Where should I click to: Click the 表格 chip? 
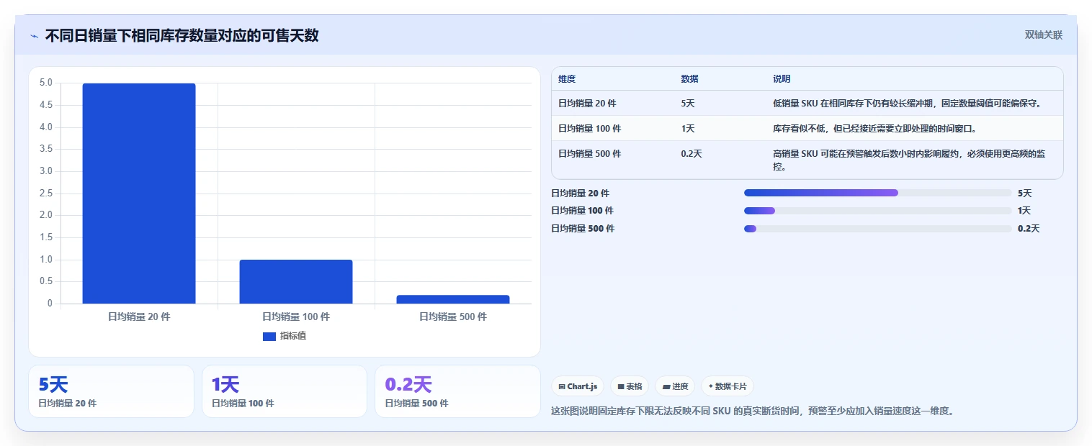click(x=630, y=386)
